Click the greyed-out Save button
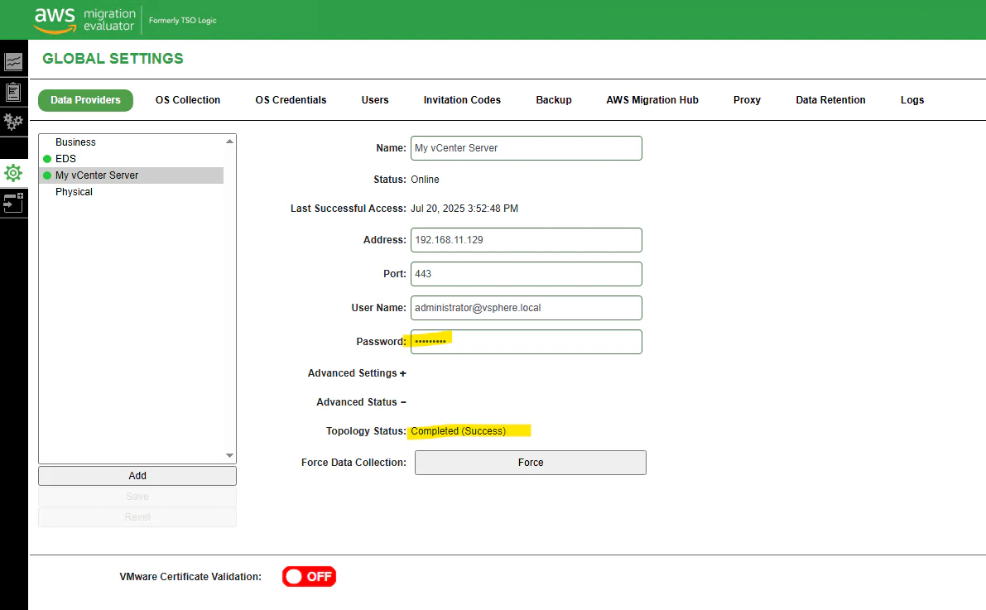The image size is (986, 610). pyautogui.click(x=137, y=497)
